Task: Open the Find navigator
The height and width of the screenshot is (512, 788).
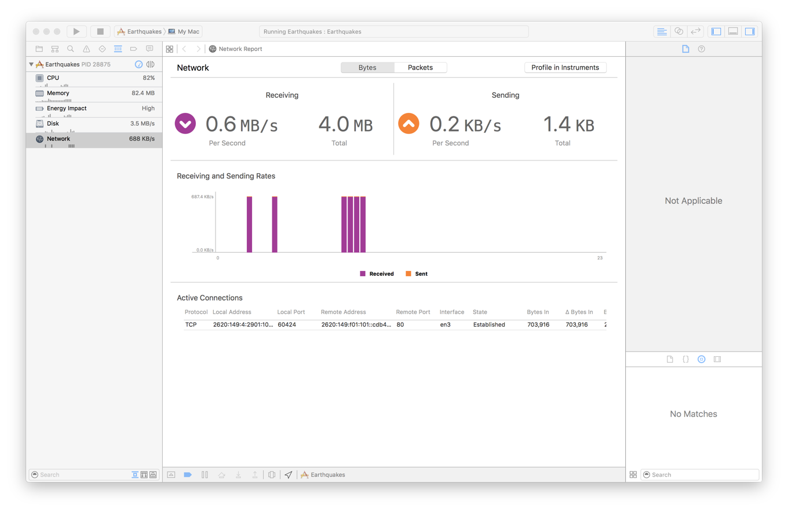Action: 70,49
